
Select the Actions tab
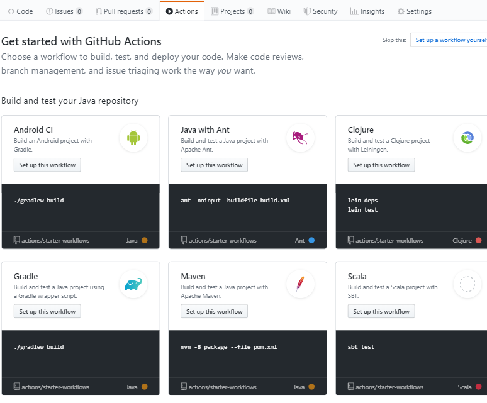pos(182,11)
